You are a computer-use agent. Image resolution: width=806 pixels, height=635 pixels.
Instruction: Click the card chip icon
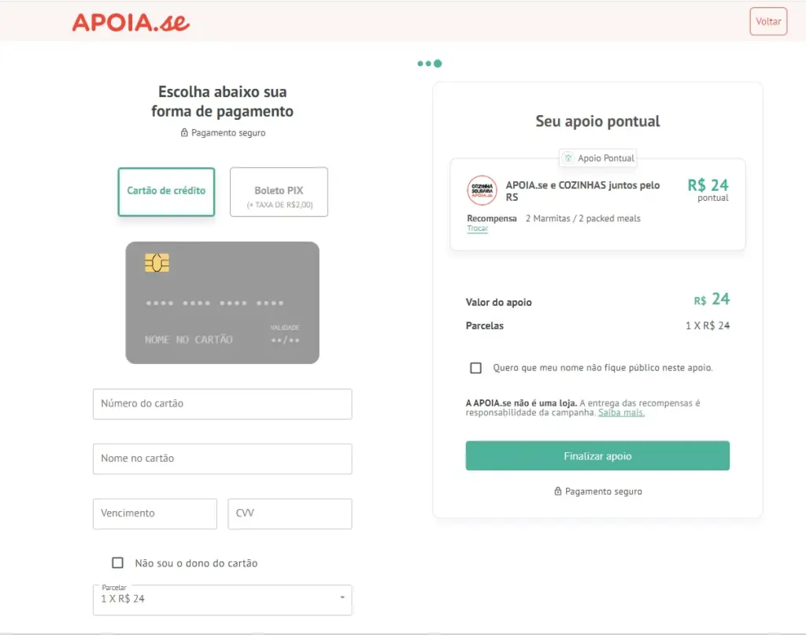pyautogui.click(x=157, y=262)
